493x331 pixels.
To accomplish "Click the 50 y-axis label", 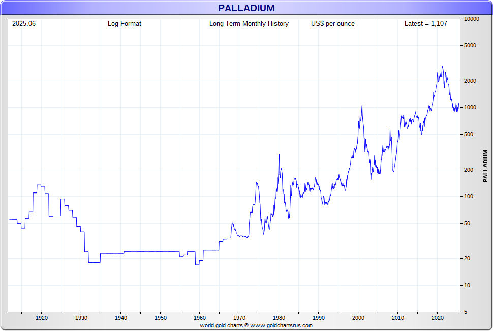I will (x=467, y=223).
